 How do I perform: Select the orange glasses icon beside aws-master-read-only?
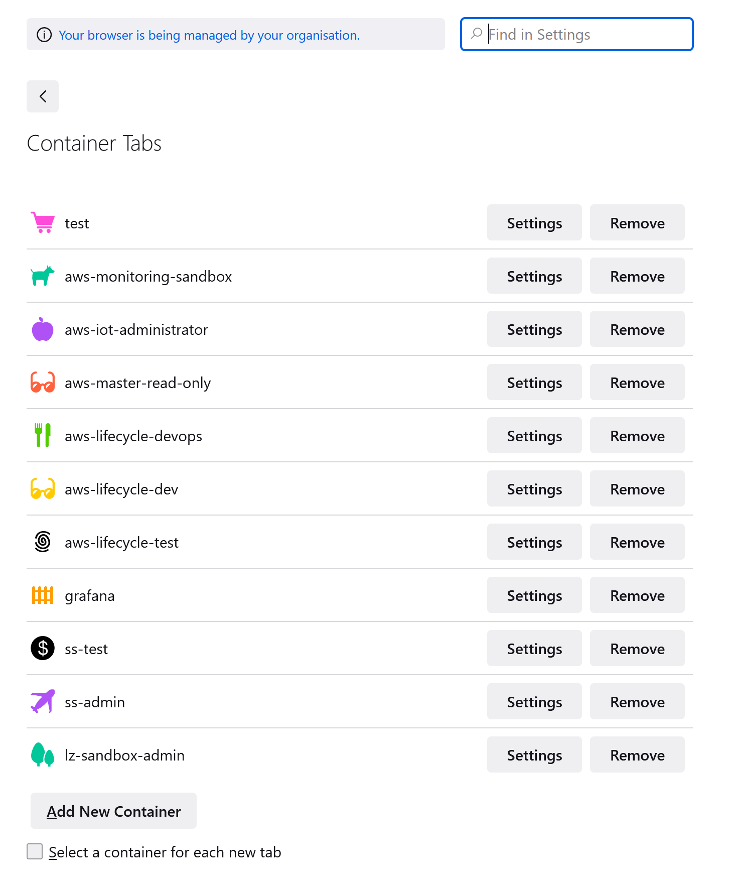pos(42,382)
